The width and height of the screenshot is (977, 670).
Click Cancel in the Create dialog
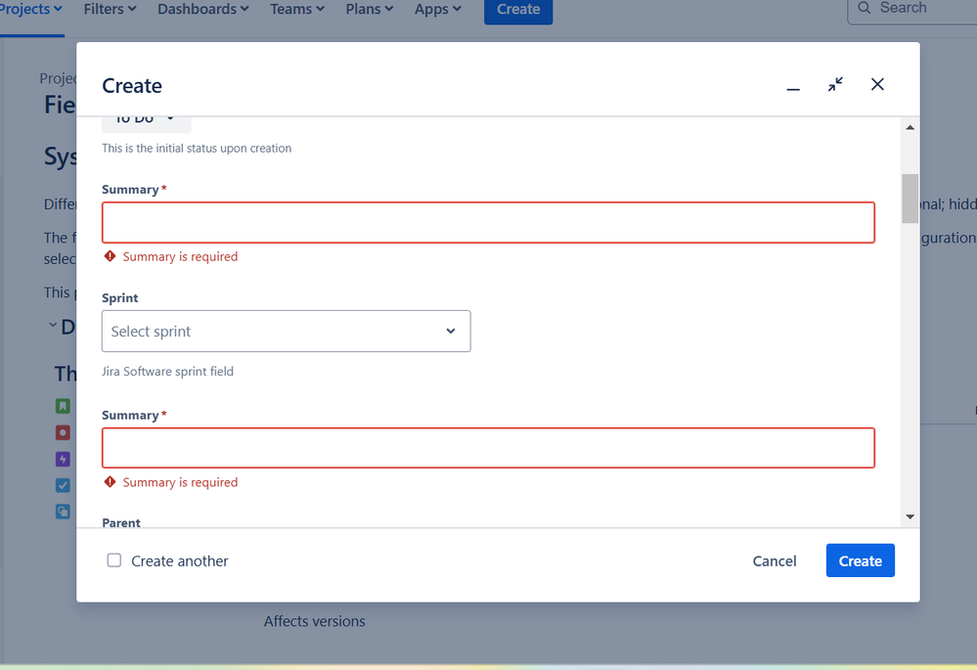pyautogui.click(x=775, y=560)
